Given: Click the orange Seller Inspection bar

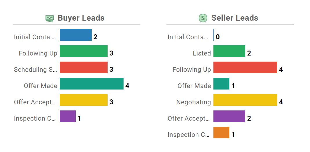Looking at the screenshot, I should click(221, 133).
